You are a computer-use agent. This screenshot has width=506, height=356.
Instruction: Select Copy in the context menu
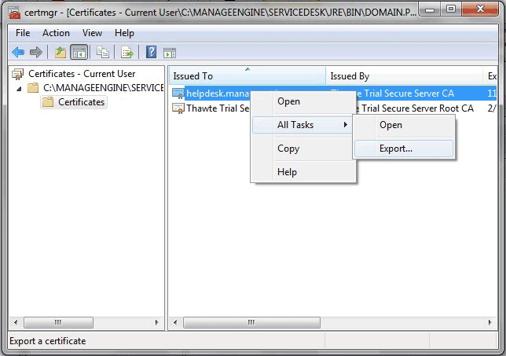(288, 149)
